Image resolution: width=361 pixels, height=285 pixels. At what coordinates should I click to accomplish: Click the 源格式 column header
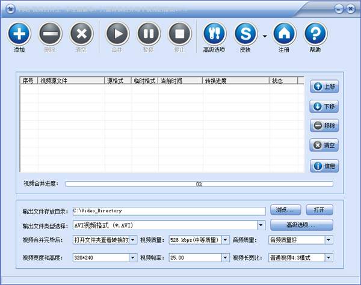tap(118, 81)
